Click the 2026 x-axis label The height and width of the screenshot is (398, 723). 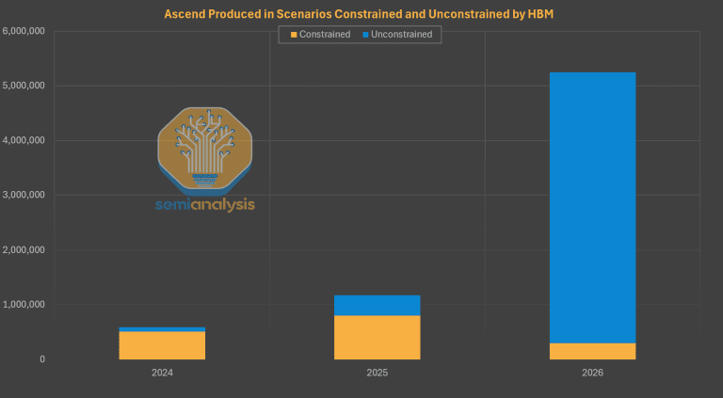pos(592,373)
